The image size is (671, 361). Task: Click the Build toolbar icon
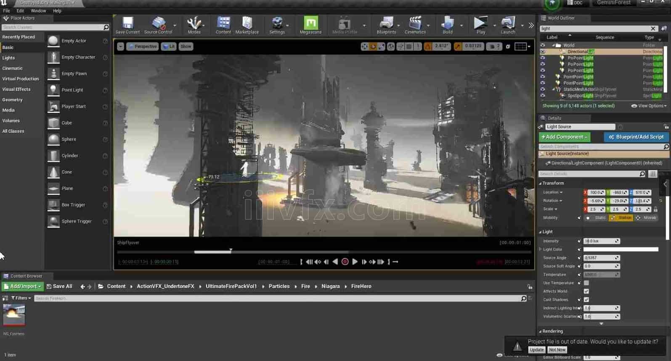(x=448, y=25)
